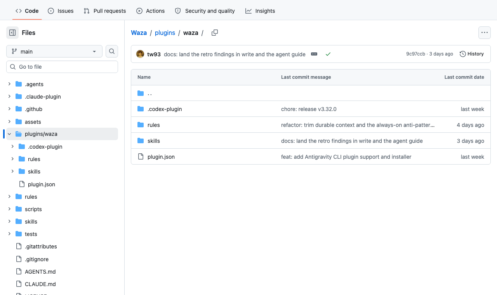Expand the nested skills folder chevron under plugins/waza
The width and height of the screenshot is (497, 295).
pos(12,171)
